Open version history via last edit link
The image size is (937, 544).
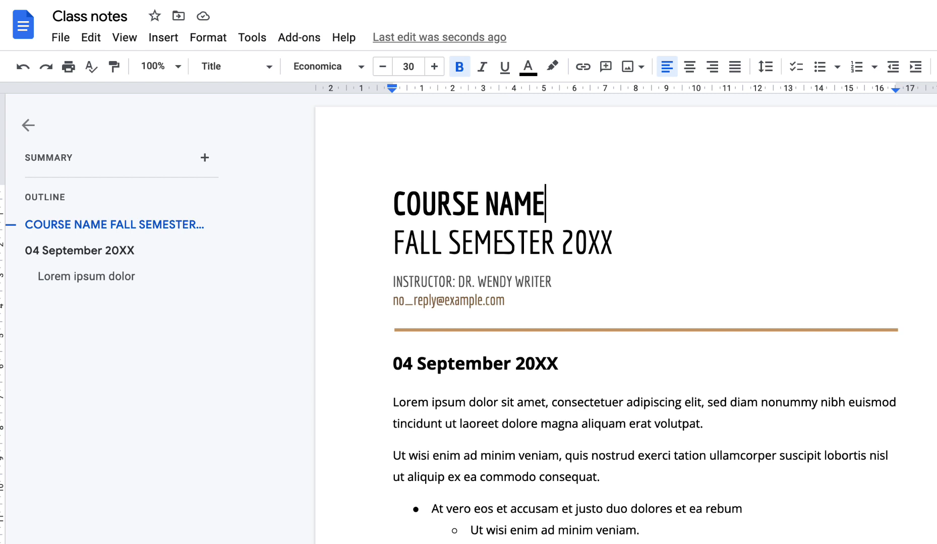pyautogui.click(x=439, y=37)
